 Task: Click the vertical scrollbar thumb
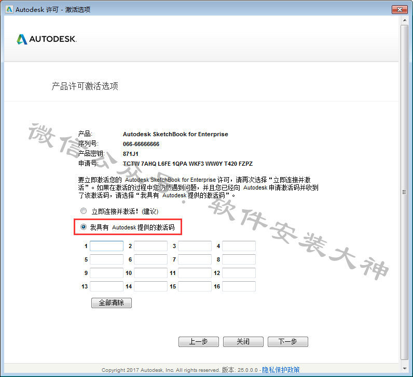click(x=405, y=192)
